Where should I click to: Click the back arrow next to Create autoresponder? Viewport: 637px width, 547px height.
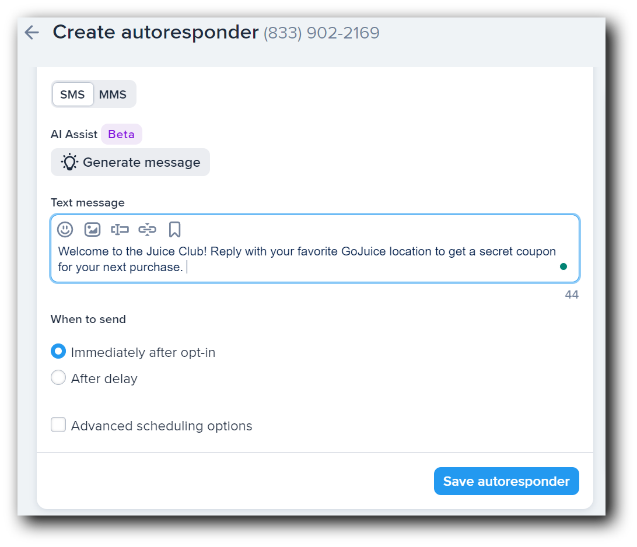point(31,32)
